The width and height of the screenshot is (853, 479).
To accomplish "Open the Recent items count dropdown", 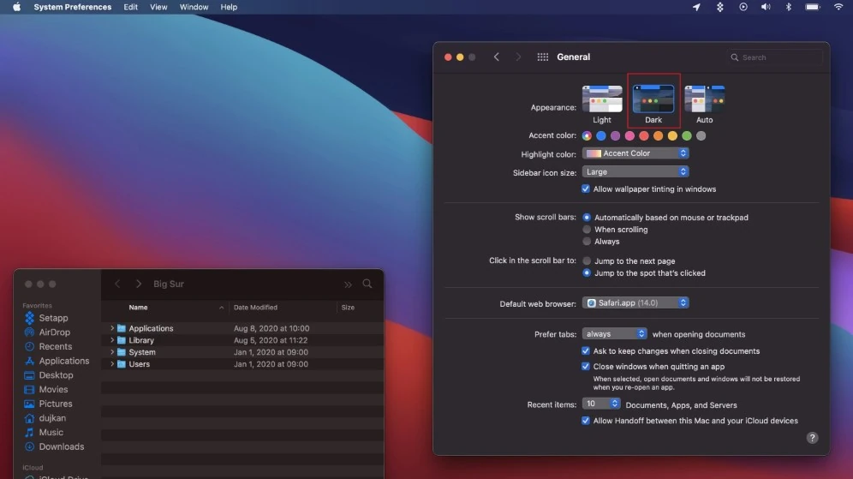I will click(x=601, y=404).
